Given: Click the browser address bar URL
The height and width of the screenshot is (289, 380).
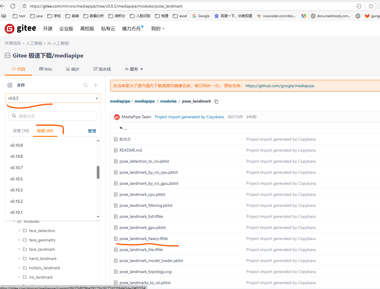Looking at the screenshot, I should [x=106, y=6].
